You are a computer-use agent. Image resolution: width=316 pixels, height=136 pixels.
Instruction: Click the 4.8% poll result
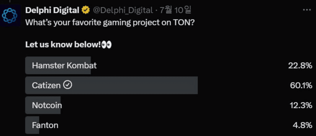(302, 125)
